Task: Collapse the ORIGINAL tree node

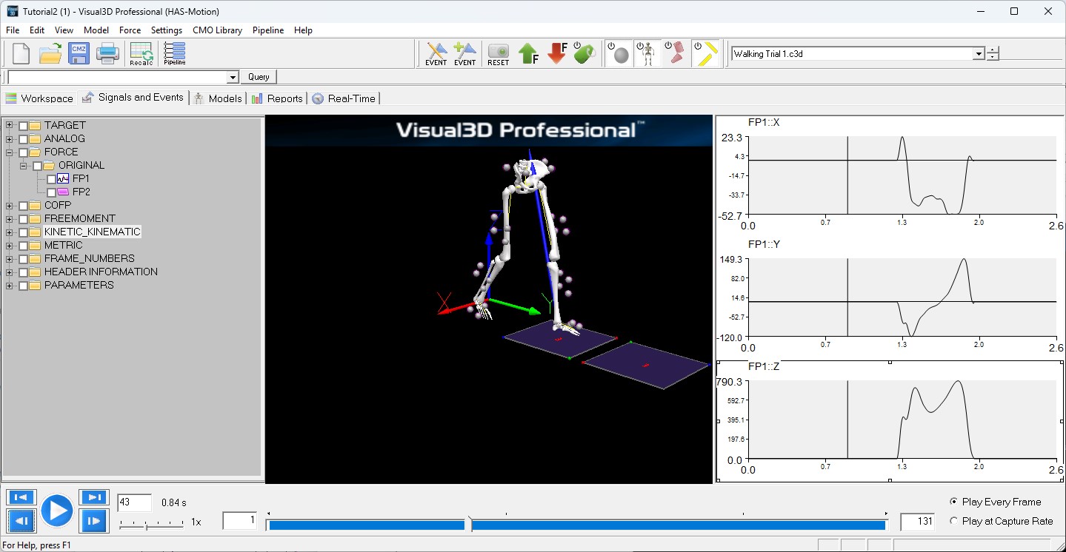Action: [24, 165]
